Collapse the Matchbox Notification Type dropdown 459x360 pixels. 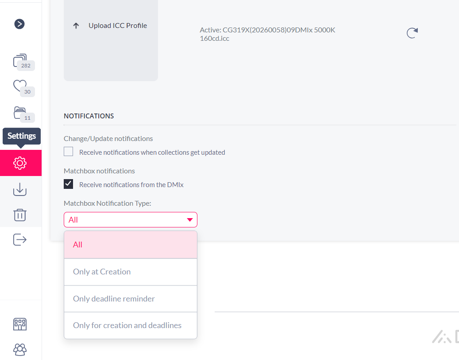click(131, 219)
